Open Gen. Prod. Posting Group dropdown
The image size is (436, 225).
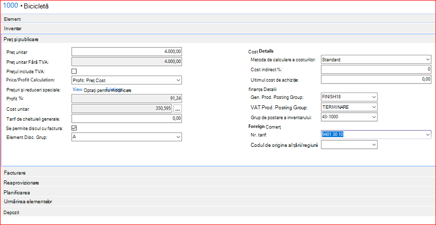374,97
